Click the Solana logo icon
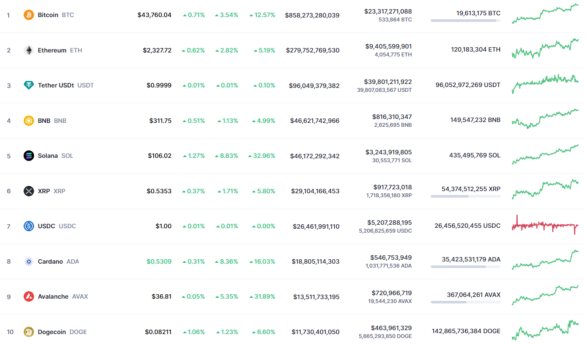Image resolution: width=585 pixels, height=345 pixels. click(29, 156)
